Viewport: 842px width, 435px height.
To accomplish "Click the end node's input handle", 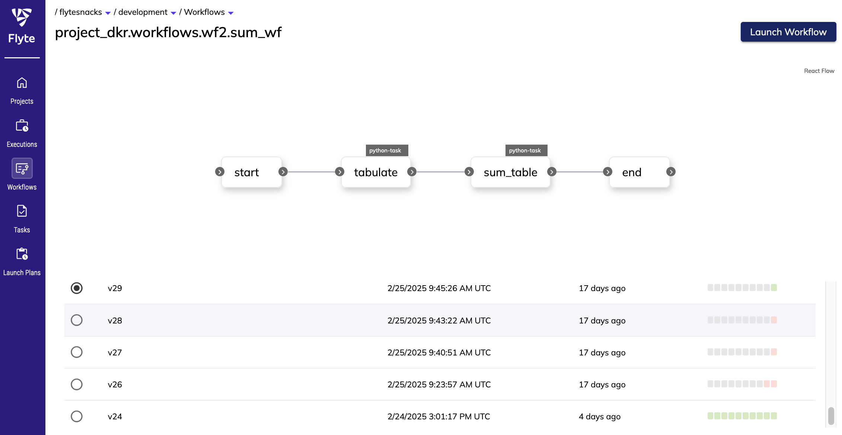I will point(607,172).
